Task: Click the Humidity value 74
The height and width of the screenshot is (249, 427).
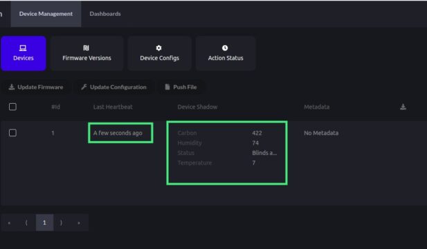Action: tap(255, 143)
